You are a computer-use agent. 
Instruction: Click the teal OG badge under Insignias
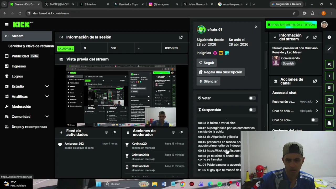click(227, 53)
